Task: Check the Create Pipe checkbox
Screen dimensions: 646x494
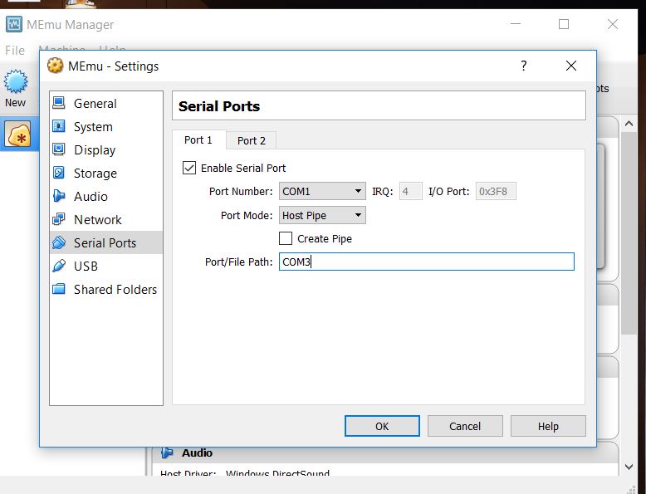Action: 286,238
